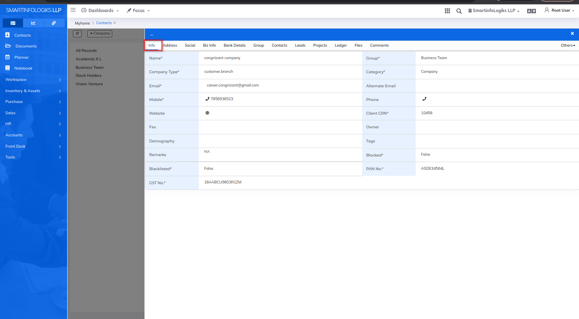
Task: Click the globe icon in Website field
Action: tap(207, 113)
